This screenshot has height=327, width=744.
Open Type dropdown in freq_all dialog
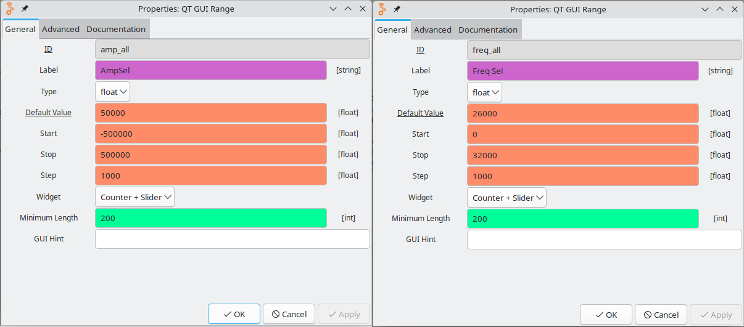click(484, 92)
